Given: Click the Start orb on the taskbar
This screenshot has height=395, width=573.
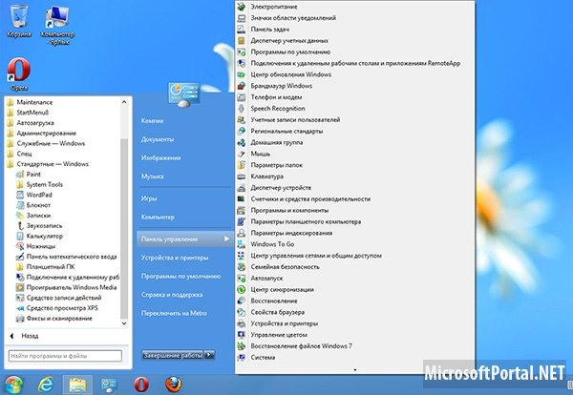Looking at the screenshot, I should [14, 385].
